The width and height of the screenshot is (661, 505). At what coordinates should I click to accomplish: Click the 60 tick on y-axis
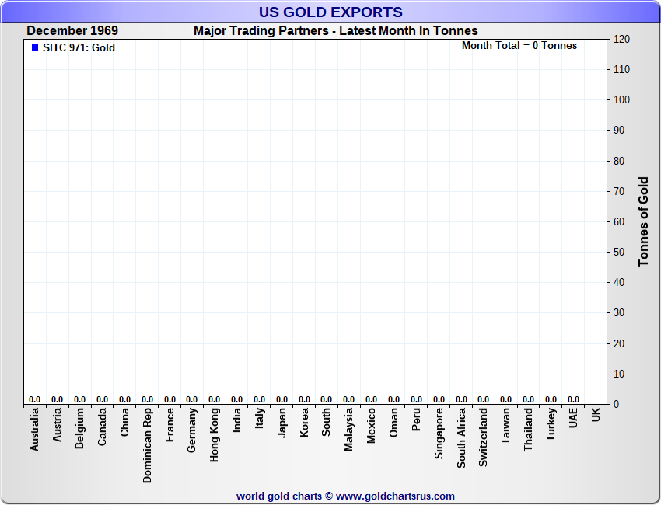pos(619,221)
